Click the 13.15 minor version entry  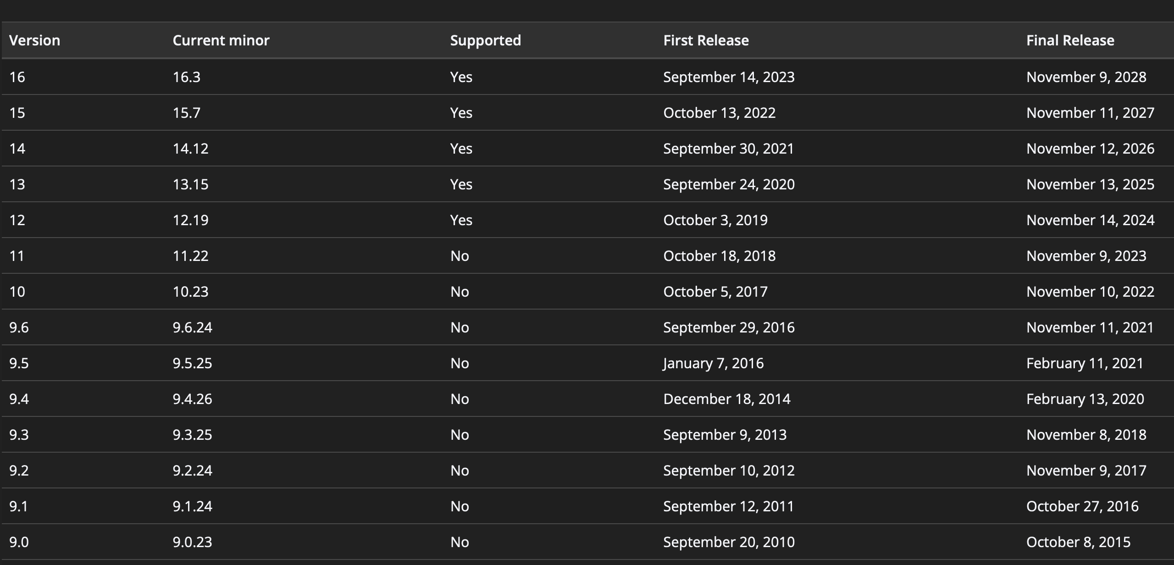[x=190, y=184]
